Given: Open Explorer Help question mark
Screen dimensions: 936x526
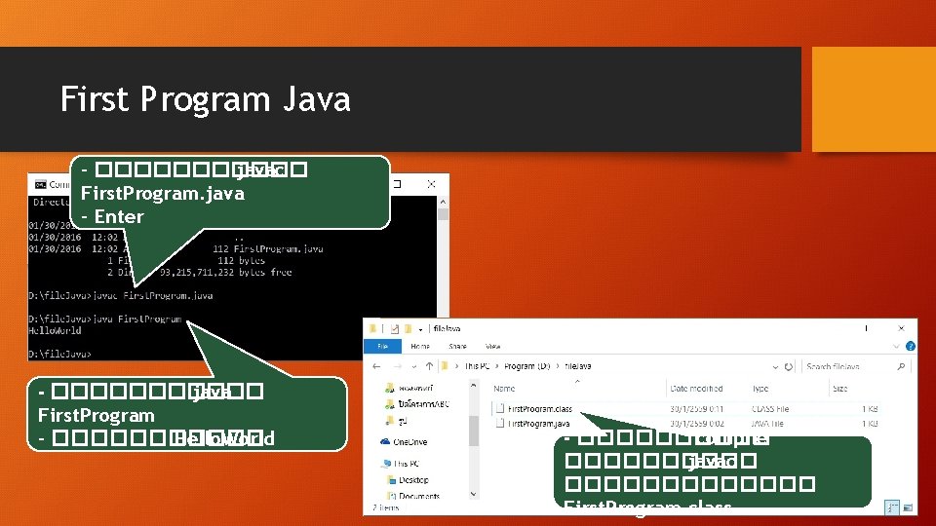Looking at the screenshot, I should point(911,346).
